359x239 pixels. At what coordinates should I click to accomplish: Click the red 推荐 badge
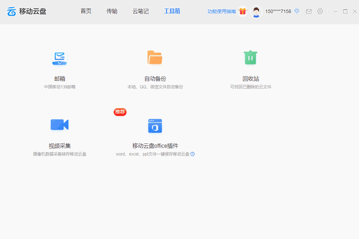pyautogui.click(x=120, y=112)
